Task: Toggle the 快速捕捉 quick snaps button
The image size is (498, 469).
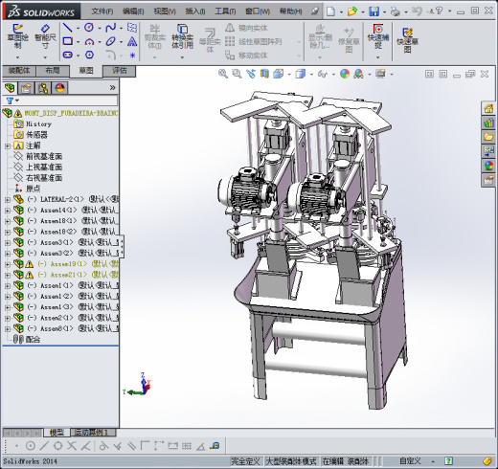Action: [x=377, y=37]
